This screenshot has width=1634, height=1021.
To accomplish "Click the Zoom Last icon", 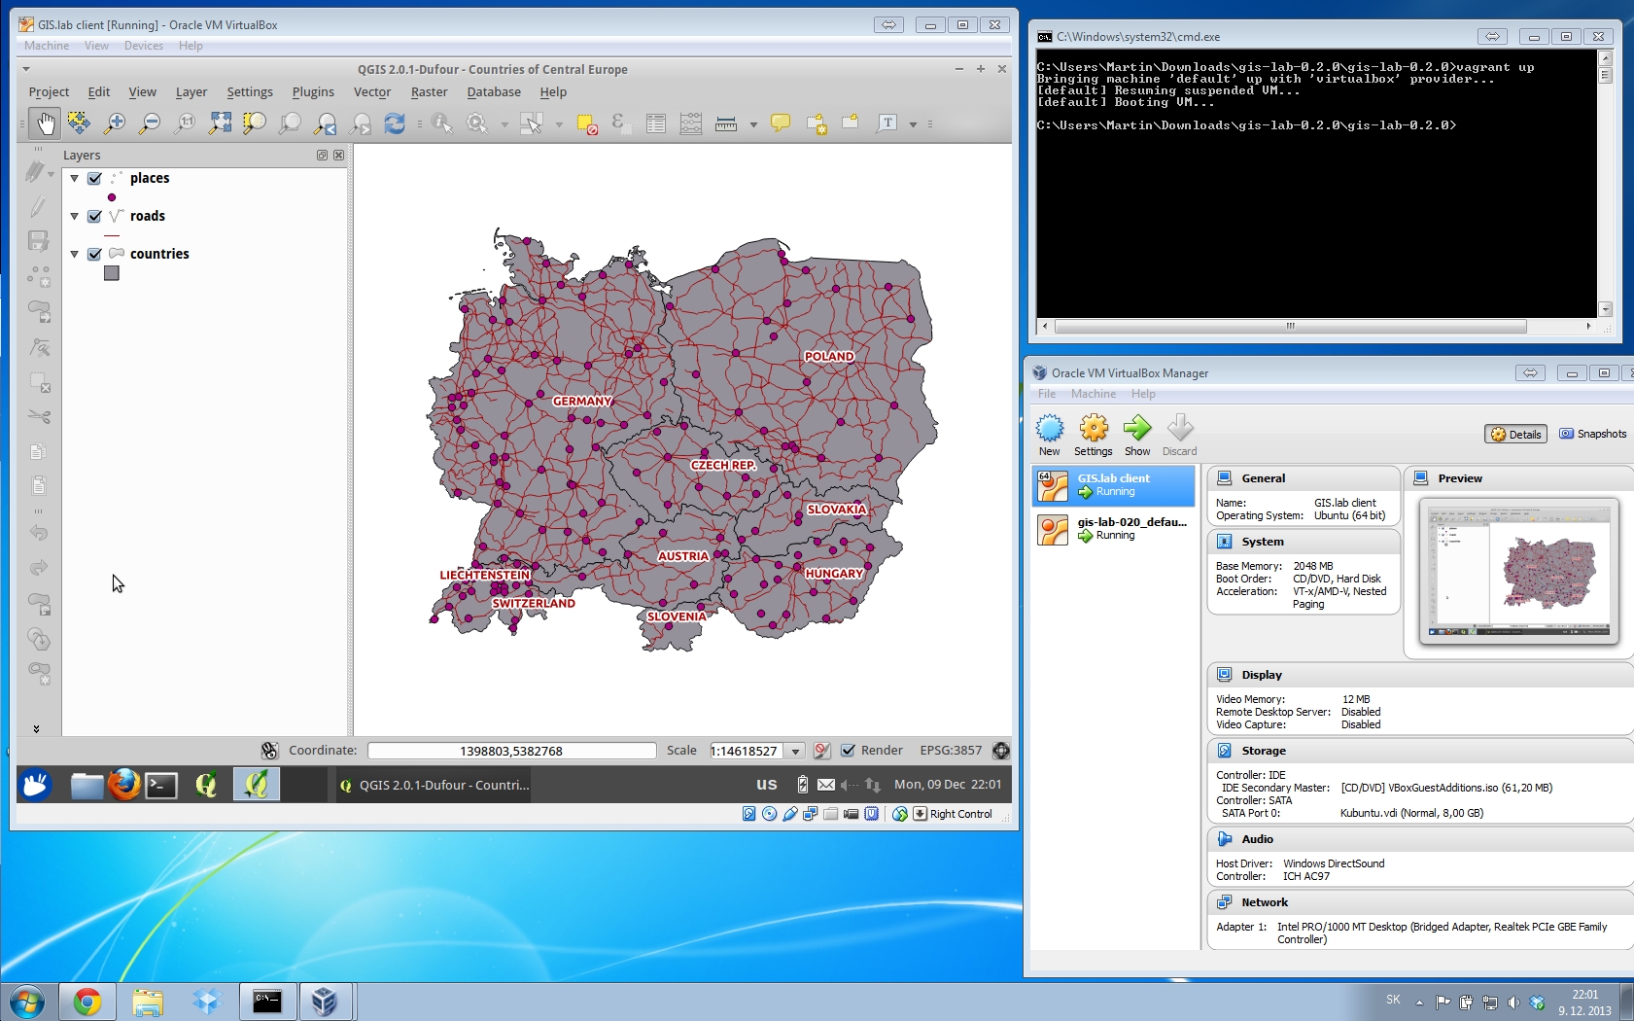I will [325, 123].
